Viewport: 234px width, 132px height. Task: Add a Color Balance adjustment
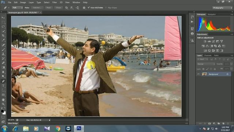tap(207, 46)
